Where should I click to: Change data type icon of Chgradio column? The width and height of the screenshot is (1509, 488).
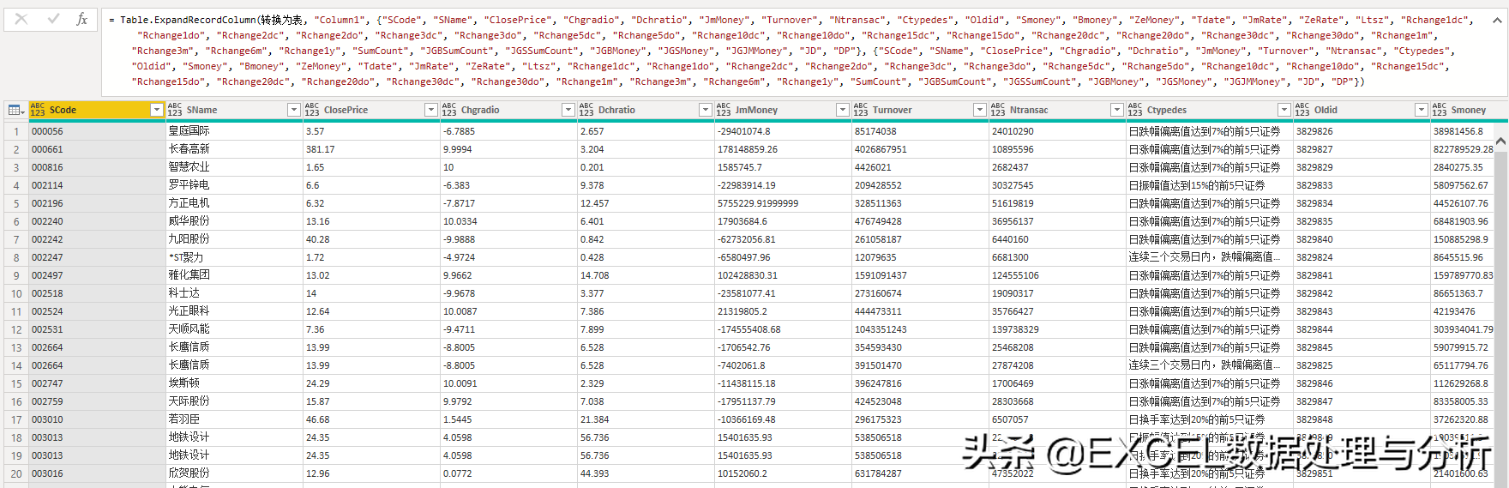[449, 110]
